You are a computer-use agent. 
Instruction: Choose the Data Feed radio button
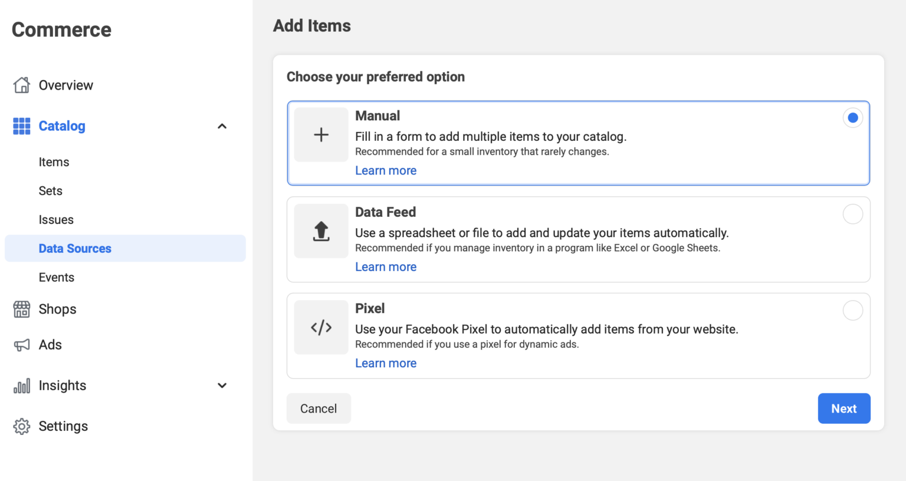852,214
